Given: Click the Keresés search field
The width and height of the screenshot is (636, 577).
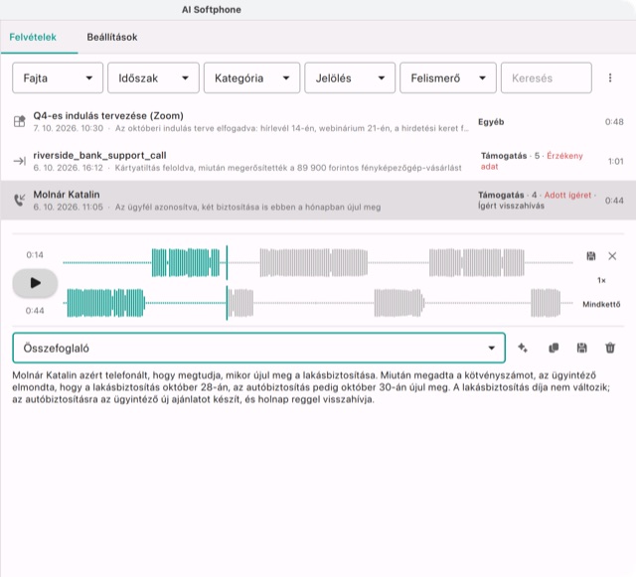Looking at the screenshot, I should click(547, 77).
